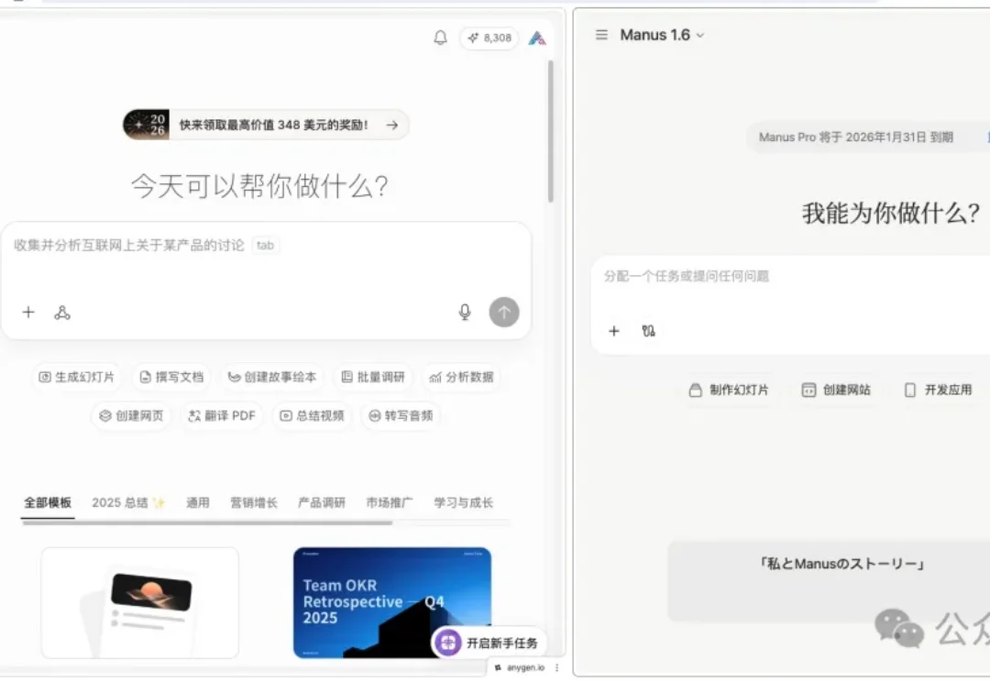Click the plus attachment icon in left input box

(x=28, y=312)
